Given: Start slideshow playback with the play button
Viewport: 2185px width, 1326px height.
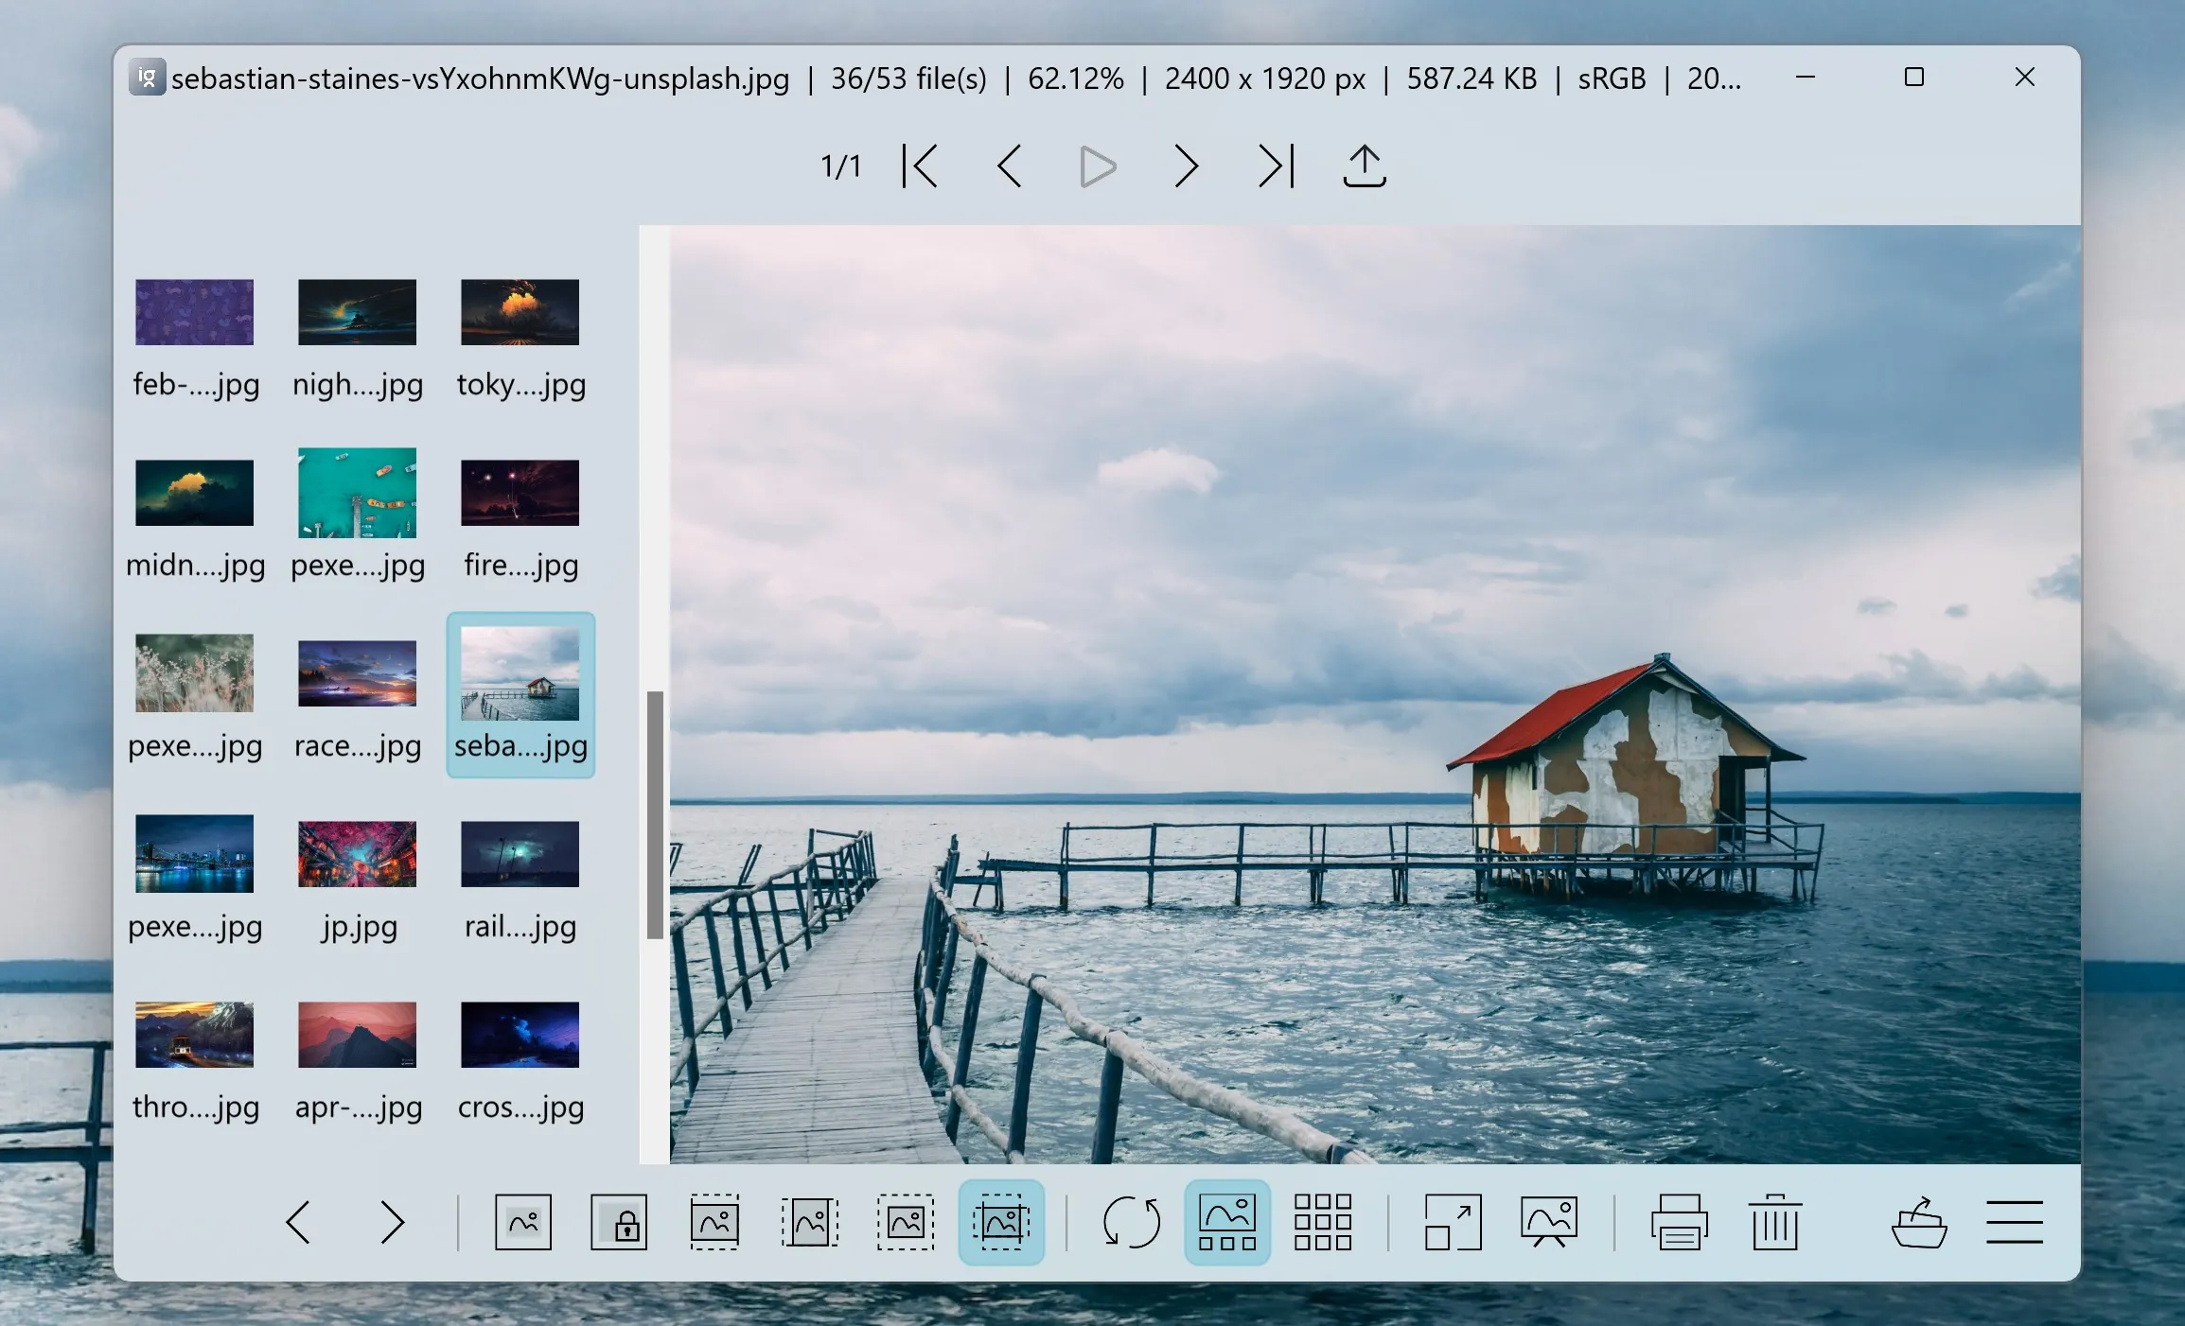Looking at the screenshot, I should [x=1096, y=166].
